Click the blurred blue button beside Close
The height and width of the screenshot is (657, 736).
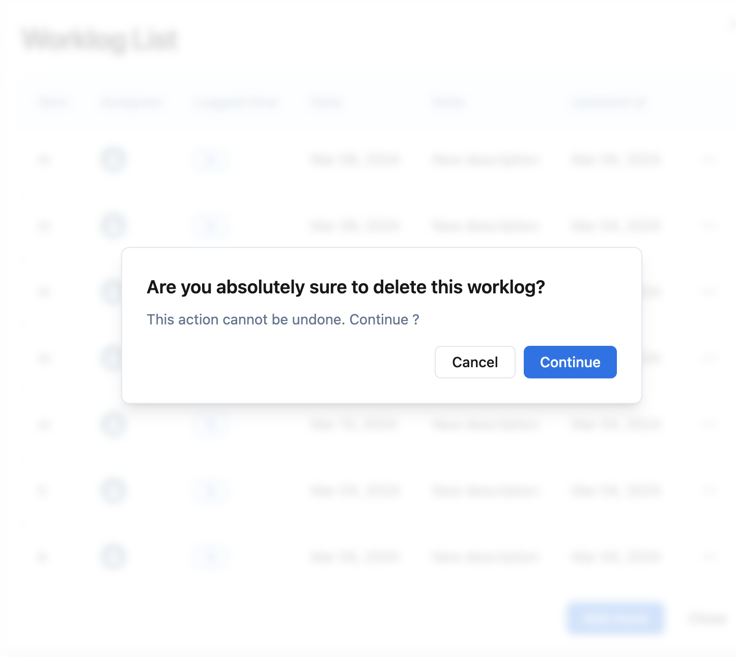615,619
